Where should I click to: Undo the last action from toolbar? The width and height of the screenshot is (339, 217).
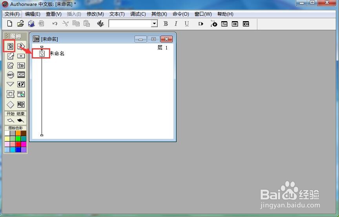(x=55, y=24)
